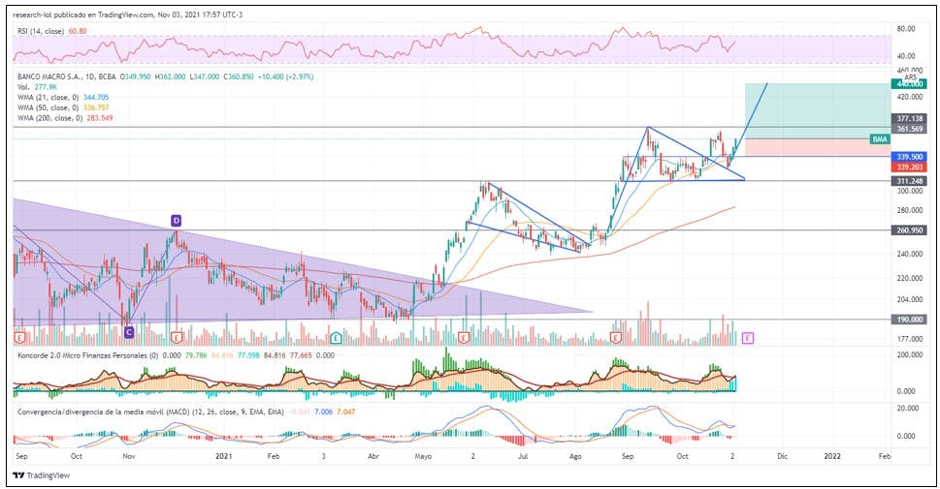Image resolution: width=940 pixels, height=489 pixels.
Task: Select the 377.138 price label
Action: (x=909, y=118)
